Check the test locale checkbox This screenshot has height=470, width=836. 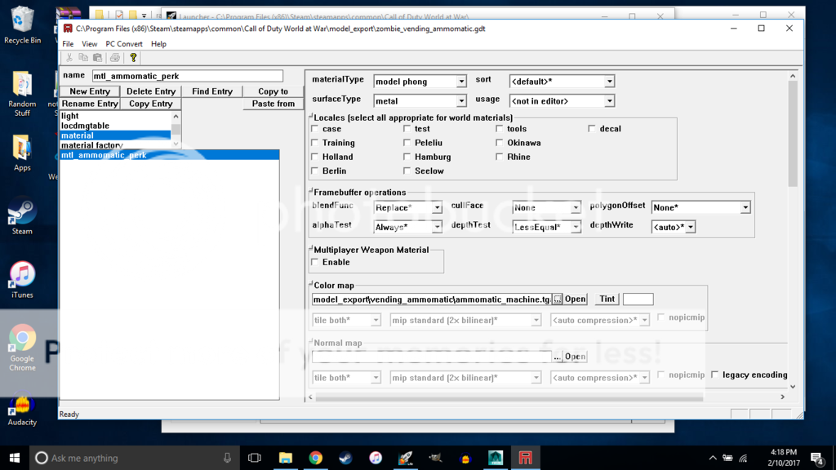(407, 129)
